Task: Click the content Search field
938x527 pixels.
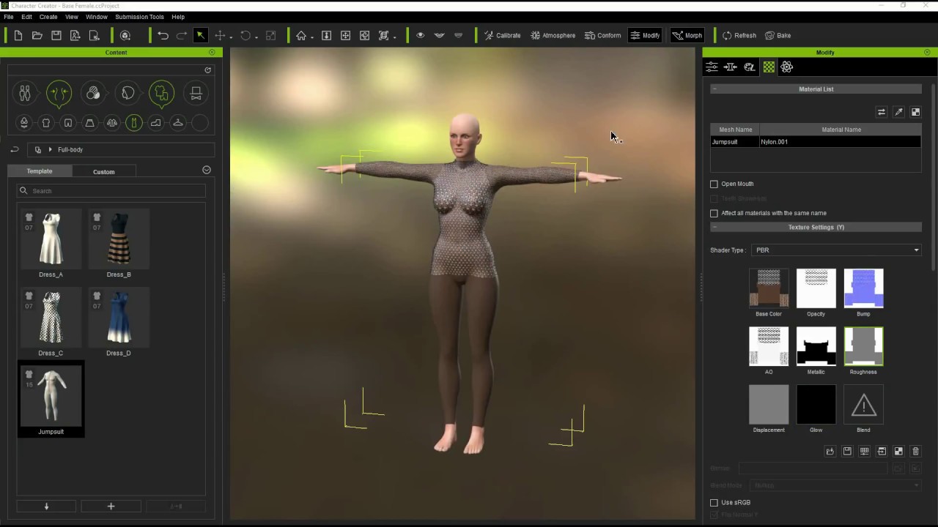Action: [111, 190]
